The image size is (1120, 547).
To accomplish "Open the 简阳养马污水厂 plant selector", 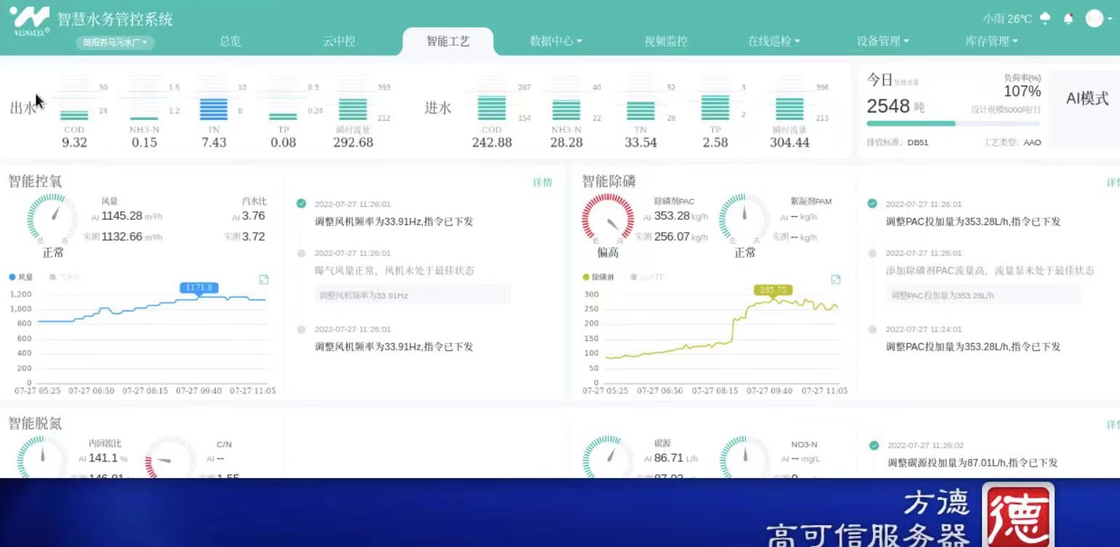I will pyautogui.click(x=115, y=43).
